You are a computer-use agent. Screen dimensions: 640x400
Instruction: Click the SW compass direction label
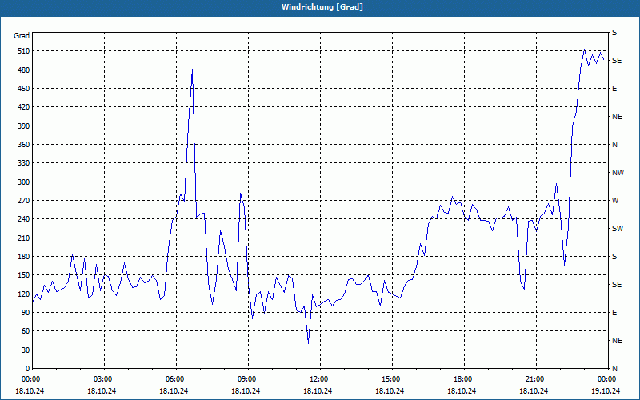click(618, 229)
